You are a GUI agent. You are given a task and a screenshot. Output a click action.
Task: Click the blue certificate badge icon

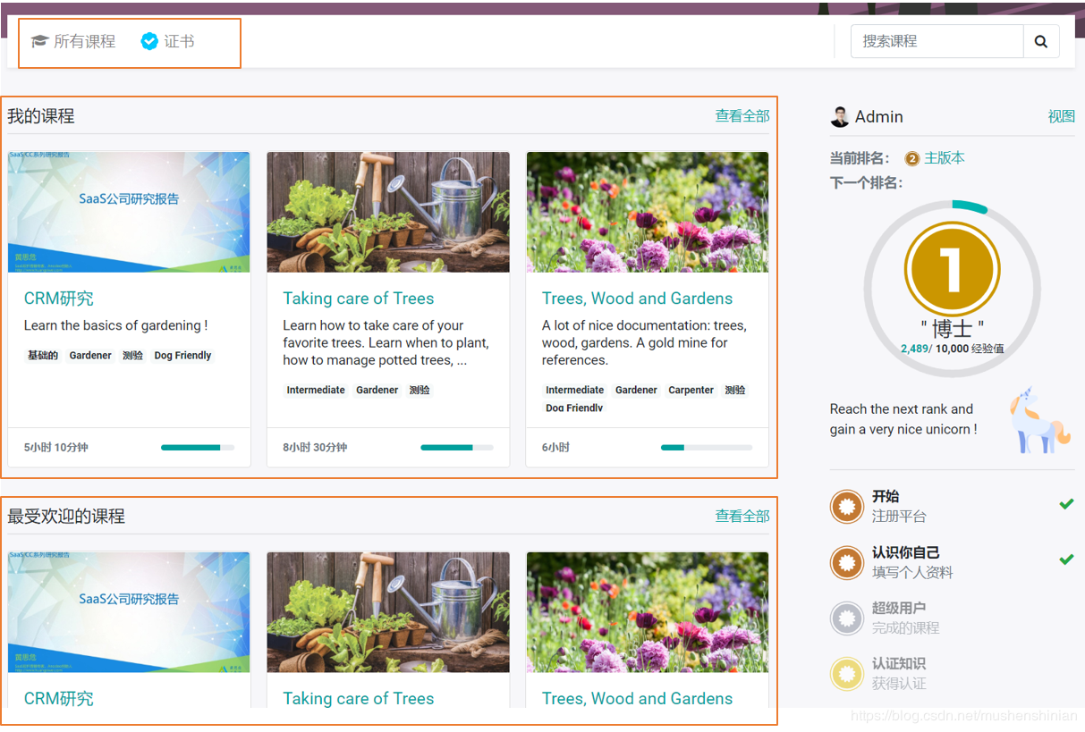[x=149, y=41]
